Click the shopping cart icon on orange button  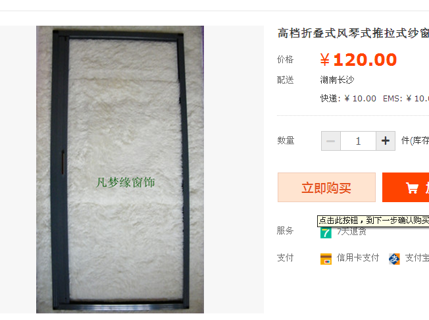pyautogui.click(x=412, y=188)
